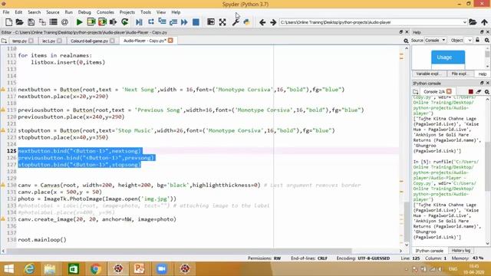Viewport: 491px width, 276px height.
Task: Re-run the last script
Action: pos(124,22)
